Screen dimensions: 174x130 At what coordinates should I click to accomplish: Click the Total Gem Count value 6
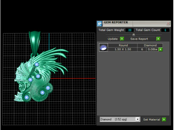click(x=165, y=30)
